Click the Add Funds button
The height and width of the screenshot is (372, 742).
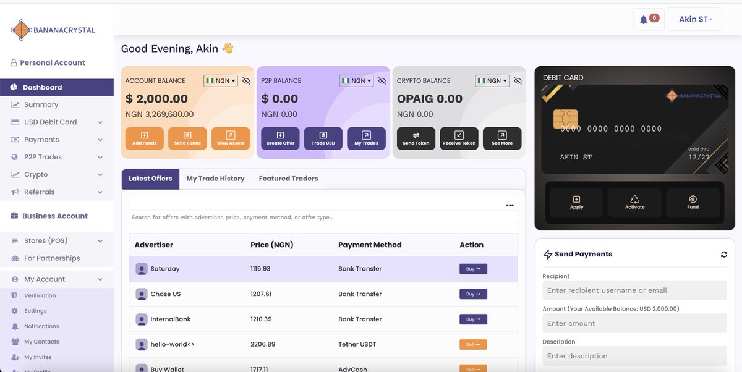click(x=145, y=138)
